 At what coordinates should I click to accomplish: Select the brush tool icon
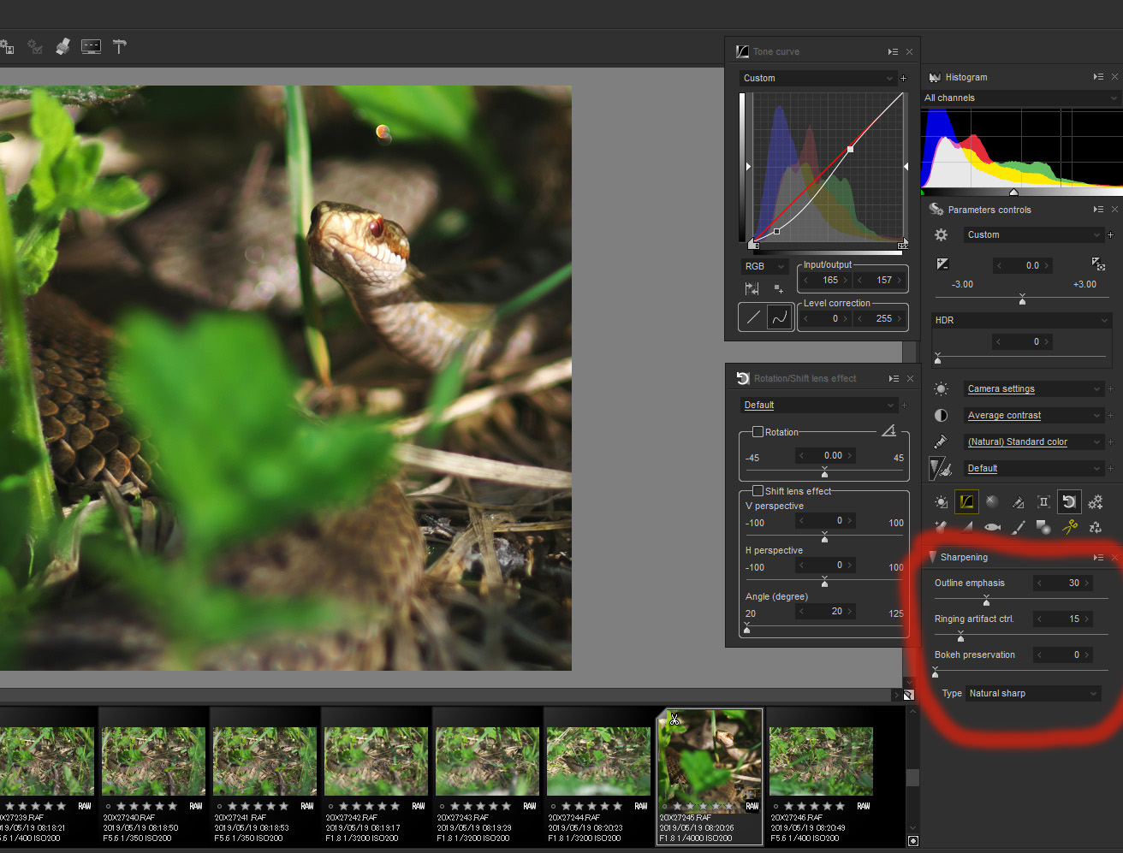[1018, 527]
